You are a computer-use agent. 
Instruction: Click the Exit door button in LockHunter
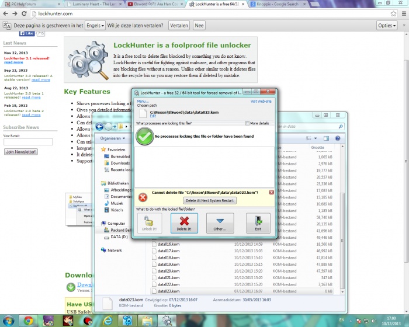tap(258, 223)
